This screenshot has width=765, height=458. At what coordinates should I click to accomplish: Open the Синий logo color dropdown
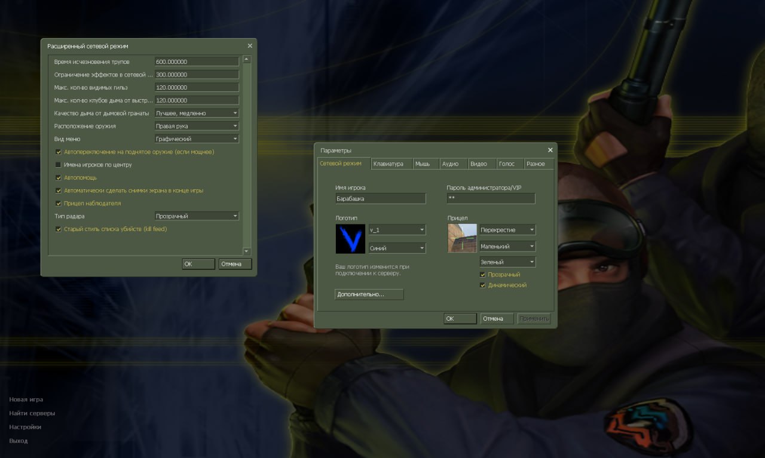[x=397, y=248]
